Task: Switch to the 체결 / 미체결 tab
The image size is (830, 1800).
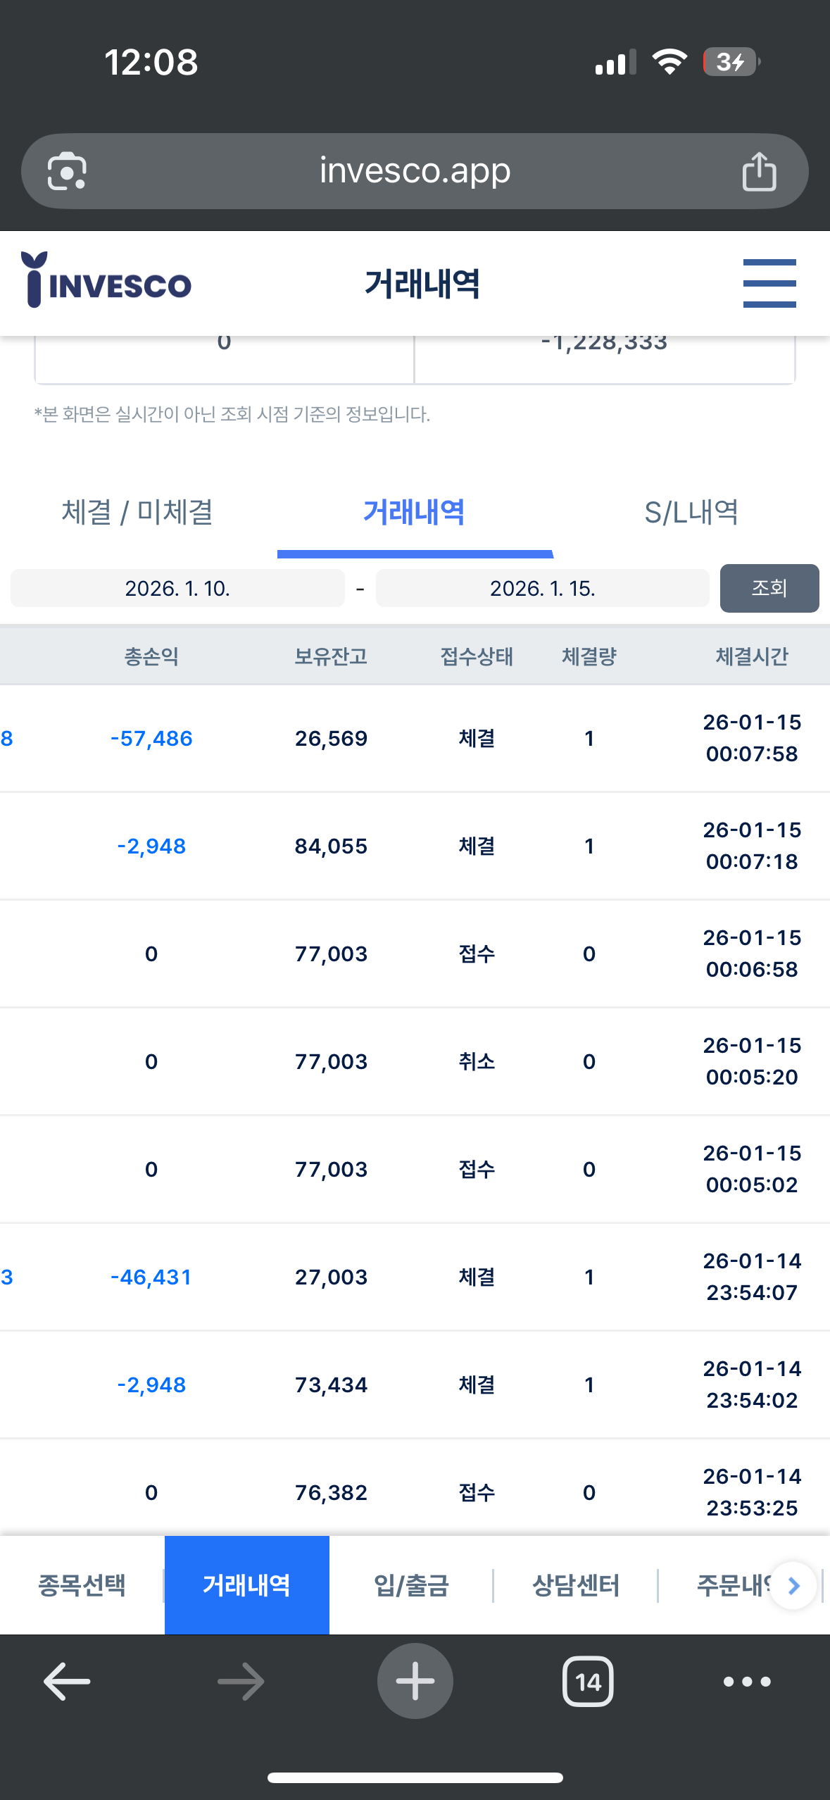Action: [138, 512]
